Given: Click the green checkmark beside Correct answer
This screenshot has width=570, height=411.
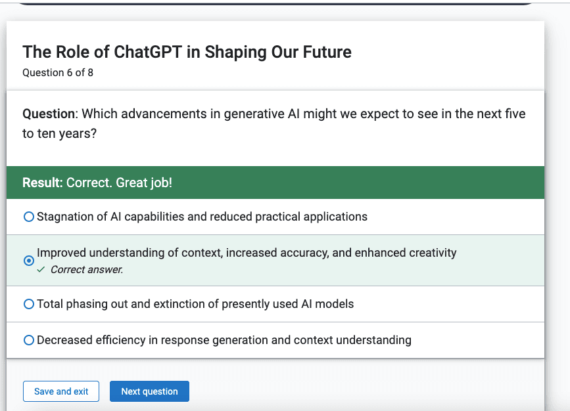Looking at the screenshot, I should (x=41, y=269).
